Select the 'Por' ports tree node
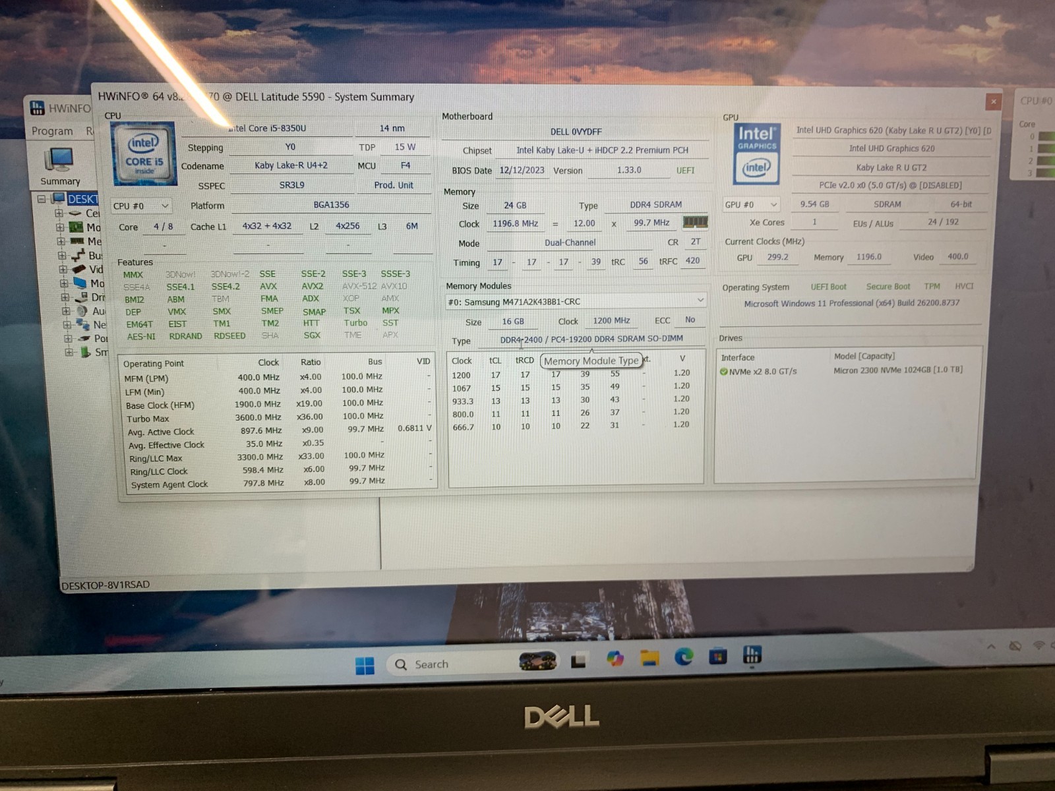Image resolution: width=1055 pixels, height=791 pixels. click(92, 338)
